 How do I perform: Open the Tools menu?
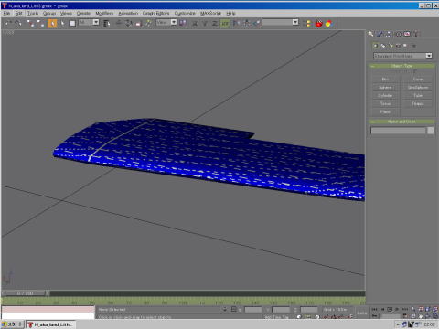(x=33, y=13)
